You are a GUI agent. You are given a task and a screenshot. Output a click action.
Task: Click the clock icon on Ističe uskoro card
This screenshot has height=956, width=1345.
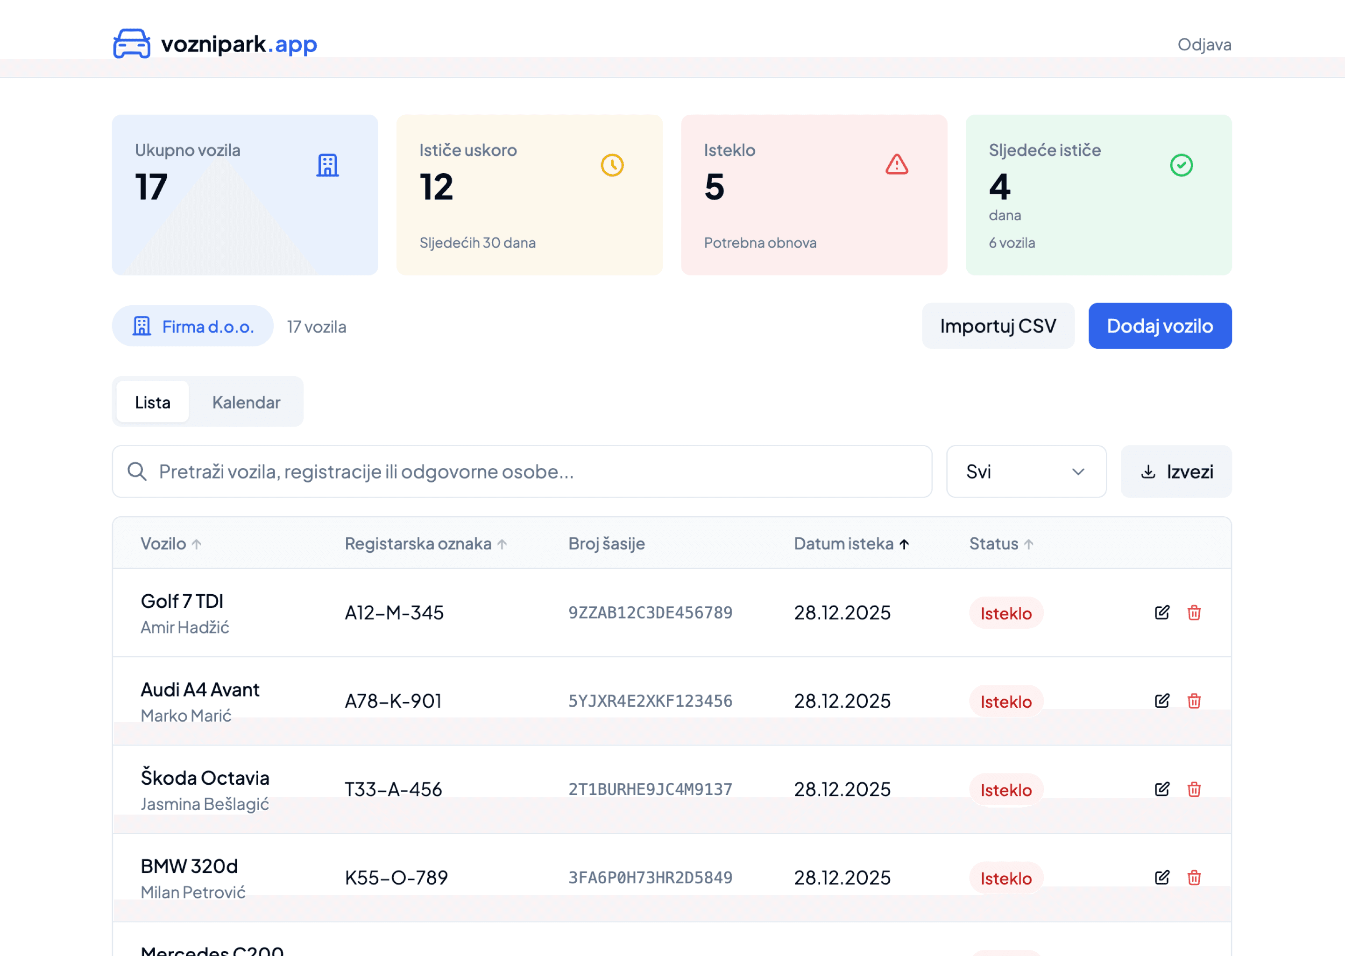[x=612, y=165]
